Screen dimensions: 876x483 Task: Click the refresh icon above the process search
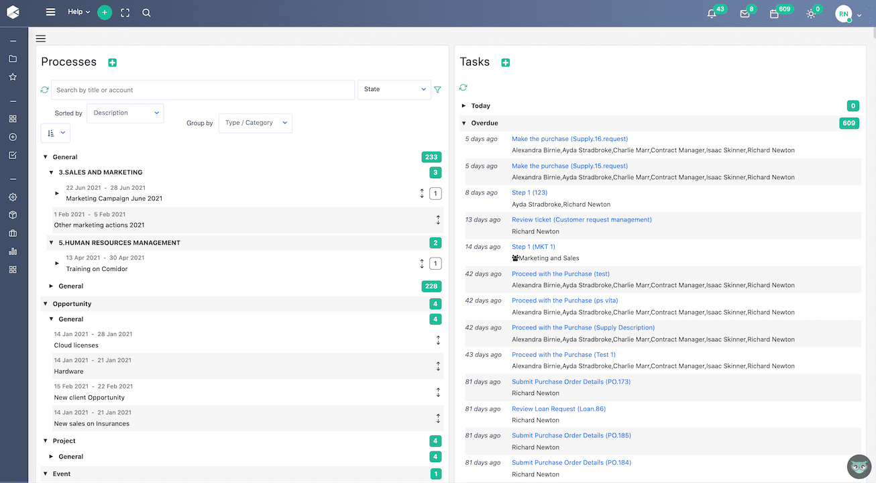[44, 89]
